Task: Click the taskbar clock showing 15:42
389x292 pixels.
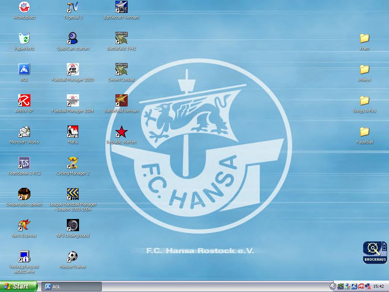Action: (378, 286)
